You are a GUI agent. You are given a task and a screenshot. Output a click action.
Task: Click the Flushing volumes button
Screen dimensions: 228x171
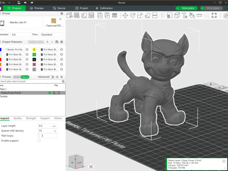pyautogui.click(x=36, y=42)
